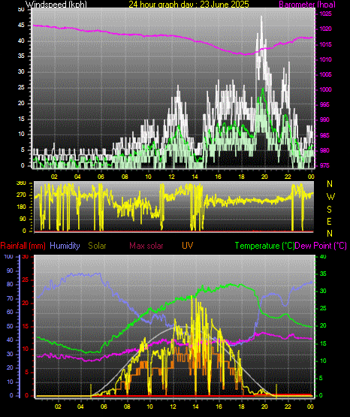Screen dimensions: 350x417
Task: Click the Dew Point (°C) legend label
Action: [321, 246]
